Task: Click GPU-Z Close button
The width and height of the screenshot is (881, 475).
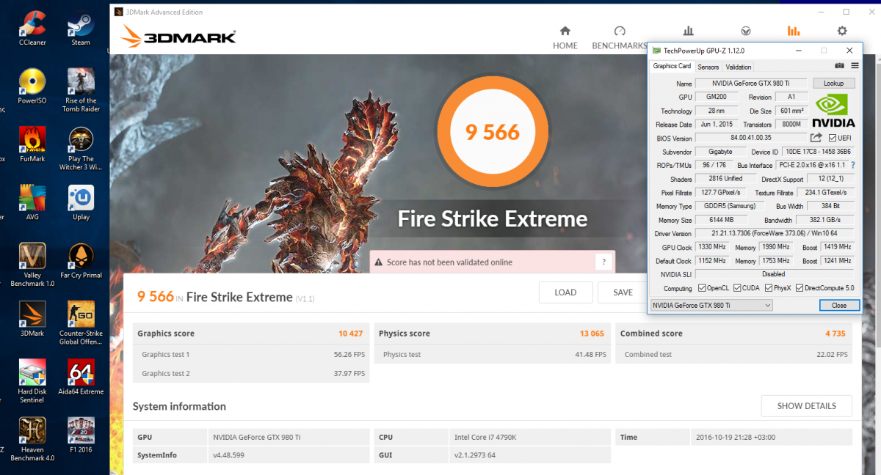Action: coord(839,305)
